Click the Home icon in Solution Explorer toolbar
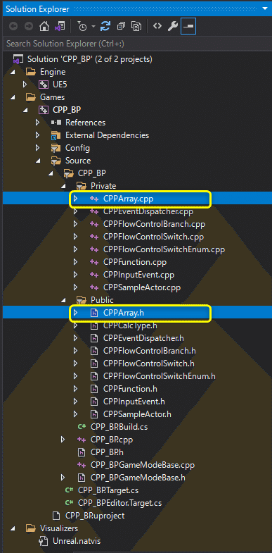Image resolution: width=272 pixels, height=553 pixels. click(x=44, y=27)
